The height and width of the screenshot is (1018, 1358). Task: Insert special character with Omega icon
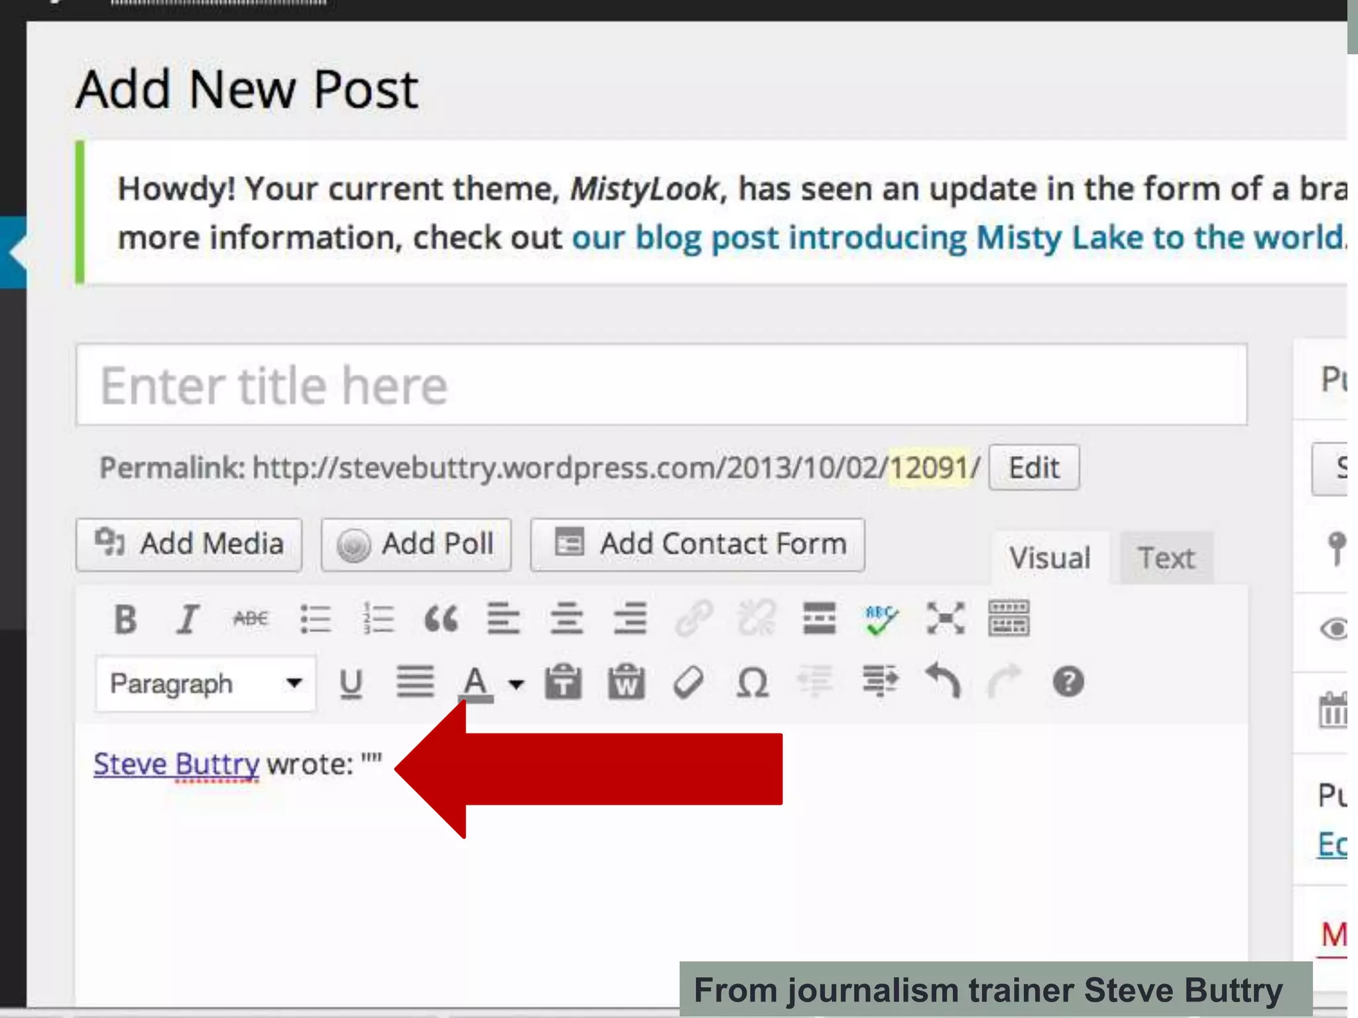coord(753,683)
